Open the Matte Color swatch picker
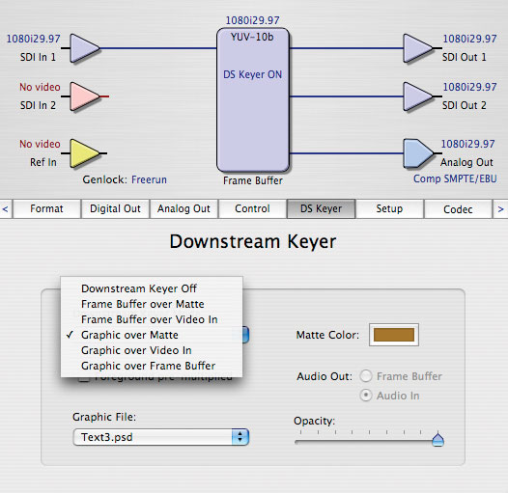This screenshot has height=493, width=508. [x=394, y=335]
